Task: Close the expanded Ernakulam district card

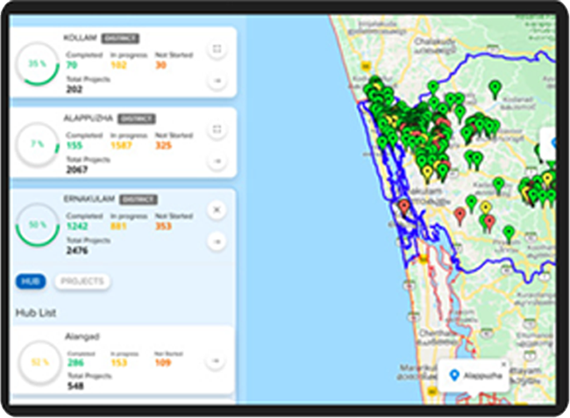Action: pyautogui.click(x=217, y=210)
